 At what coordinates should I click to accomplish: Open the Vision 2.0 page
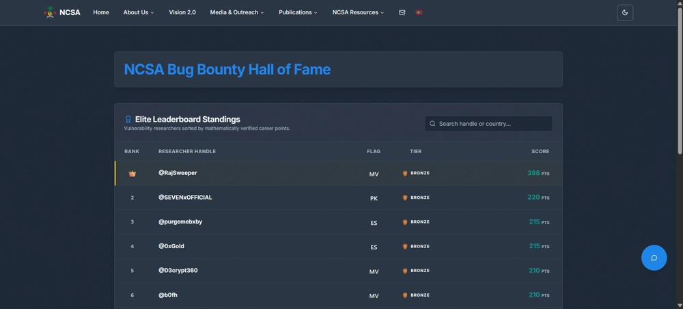pyautogui.click(x=182, y=12)
